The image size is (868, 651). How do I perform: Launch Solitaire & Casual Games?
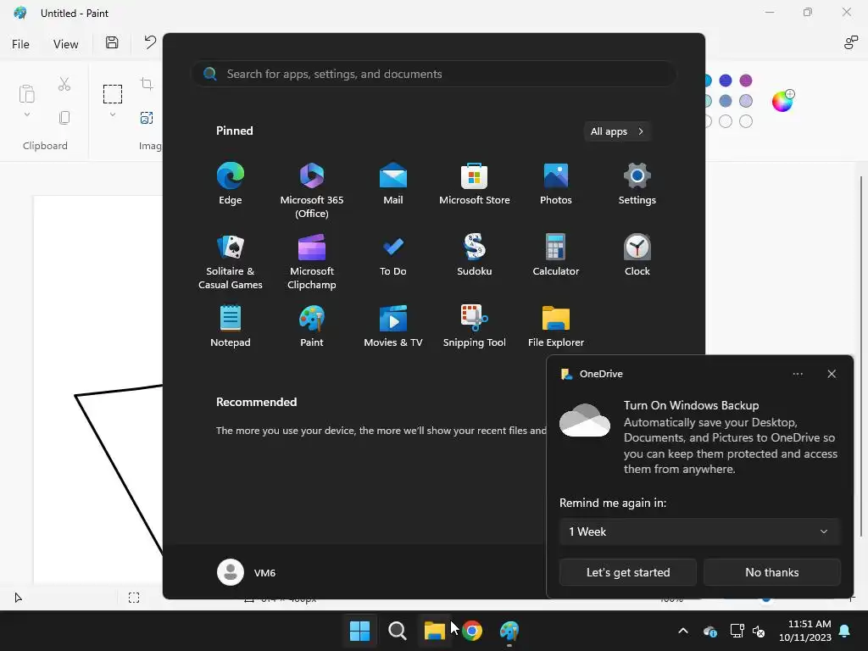(x=231, y=261)
